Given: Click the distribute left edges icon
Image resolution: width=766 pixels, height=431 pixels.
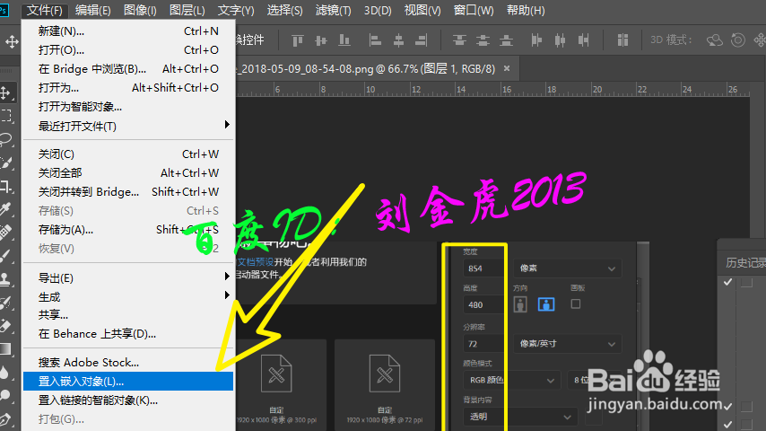Looking at the screenshot, I should 536,40.
